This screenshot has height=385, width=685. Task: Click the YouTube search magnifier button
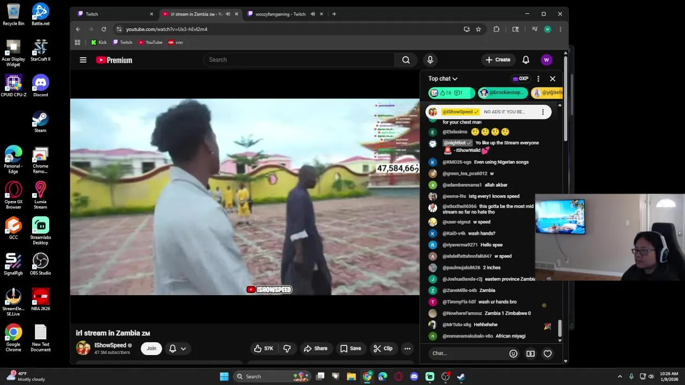click(406, 60)
